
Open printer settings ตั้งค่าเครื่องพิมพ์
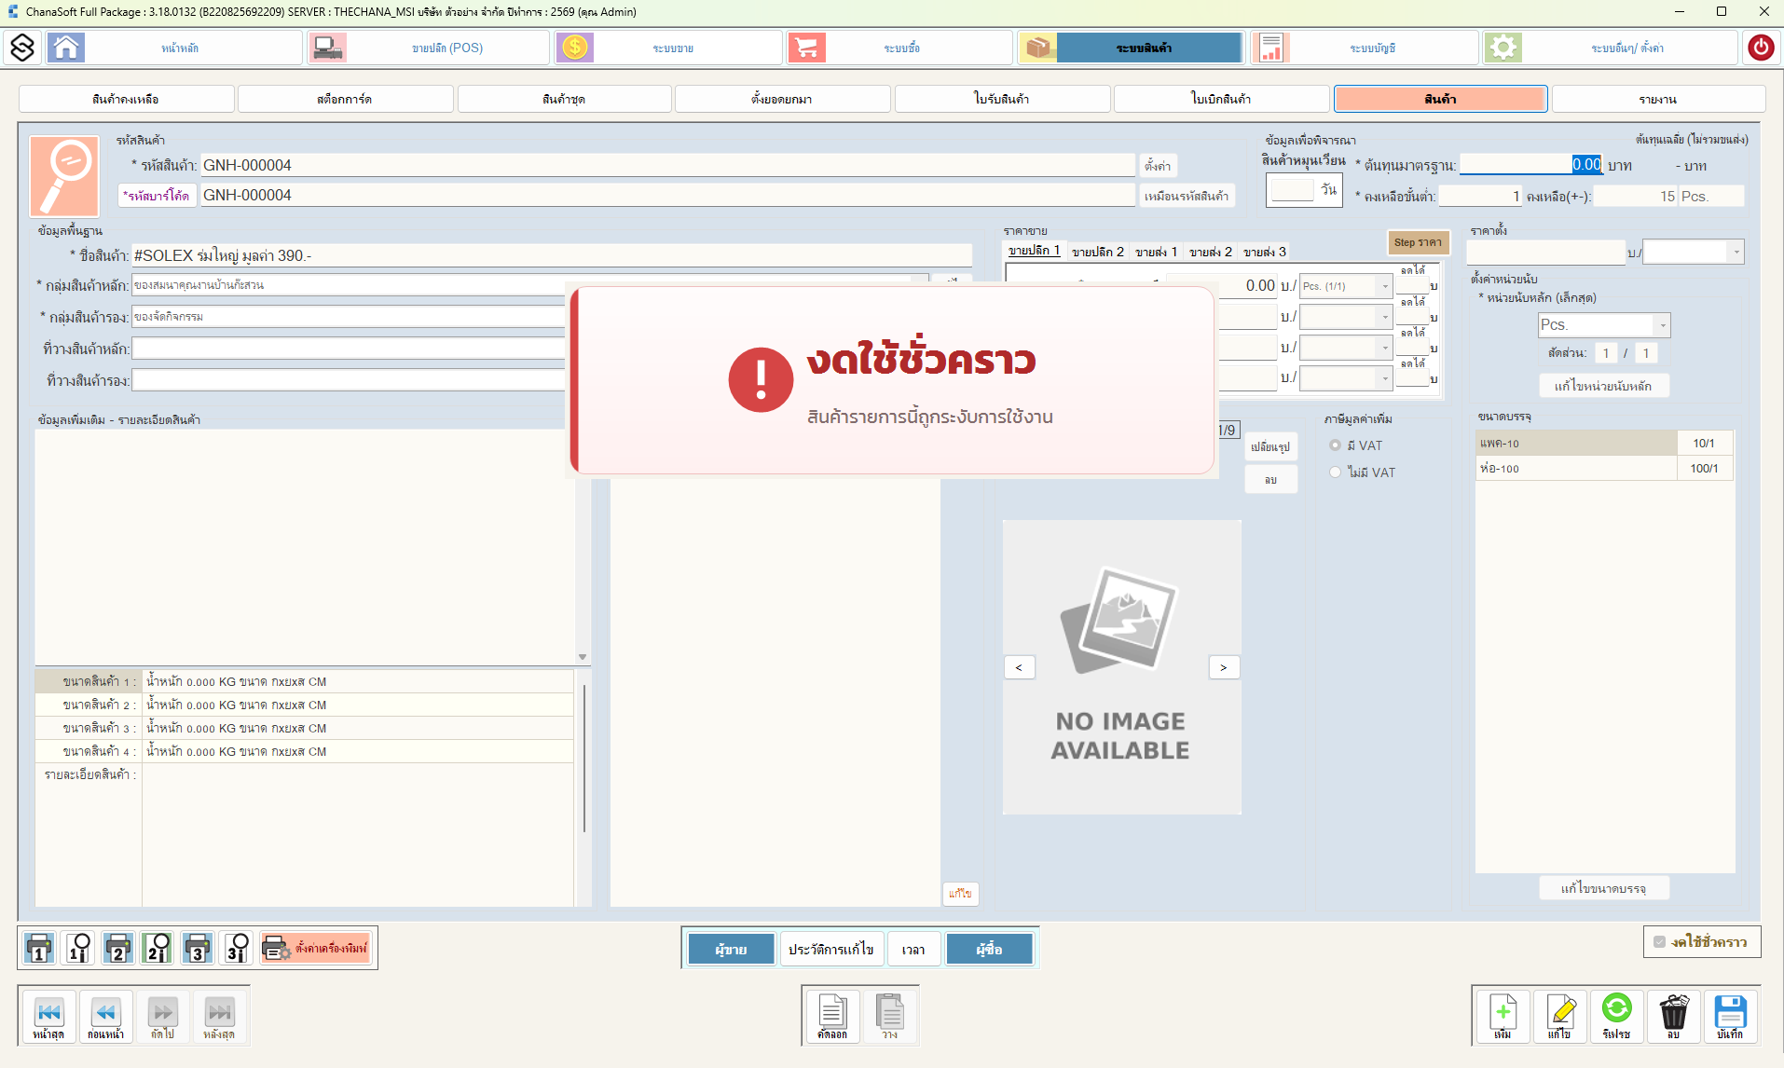[x=315, y=948]
